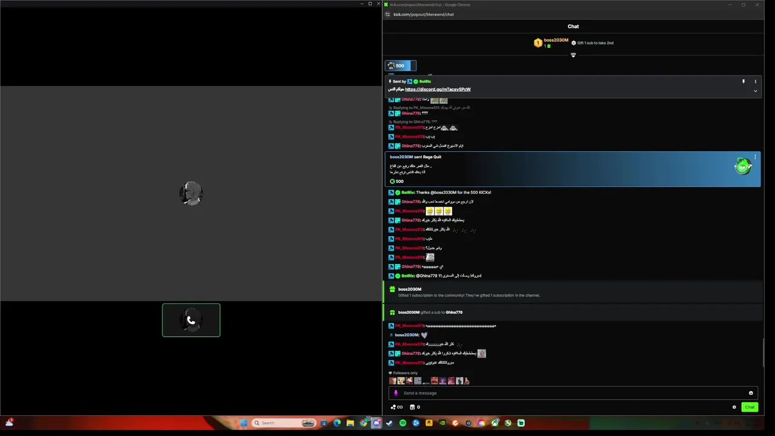
Task: Open site info icon in address bar
Action: (x=387, y=15)
